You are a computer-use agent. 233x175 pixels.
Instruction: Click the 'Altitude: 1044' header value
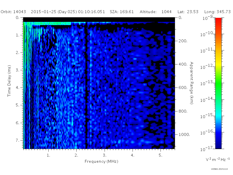[x=156, y=12]
